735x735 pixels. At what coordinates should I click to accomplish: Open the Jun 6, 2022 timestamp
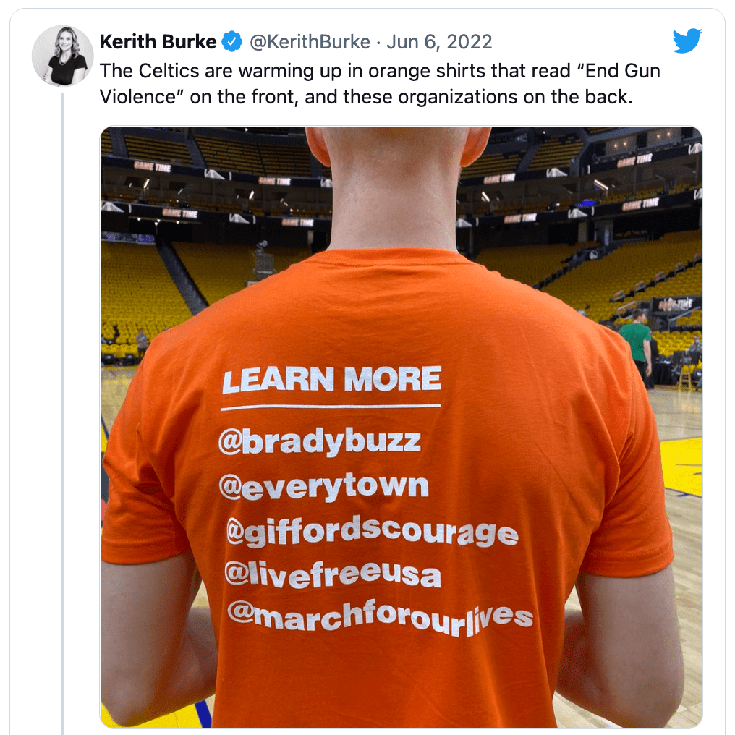point(439,42)
